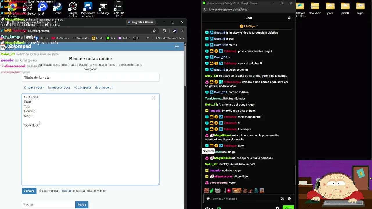Image resolution: width=372 pixels, height=209 pixels.
Task: Insert the "Who asked" emote
Action: 237,191
